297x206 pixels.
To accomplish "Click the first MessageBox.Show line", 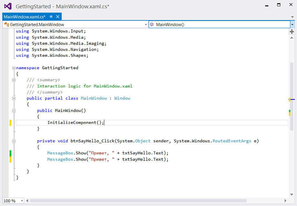I will [108, 153].
